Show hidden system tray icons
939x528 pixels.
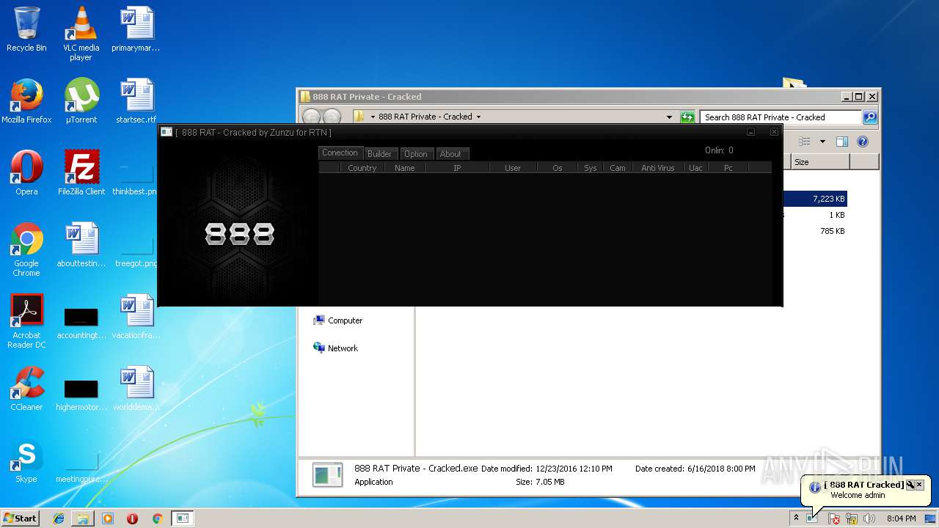[796, 518]
